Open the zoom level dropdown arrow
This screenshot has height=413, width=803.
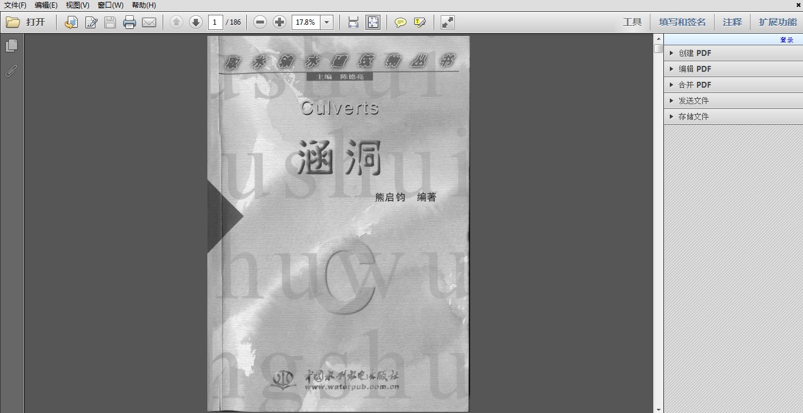327,22
